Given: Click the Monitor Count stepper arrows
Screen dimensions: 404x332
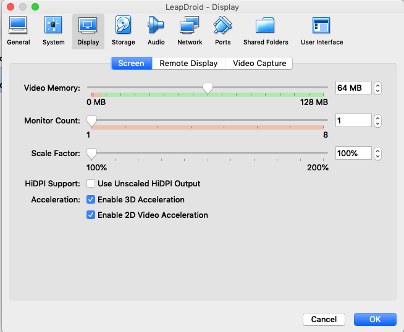Looking at the screenshot, I should 377,121.
